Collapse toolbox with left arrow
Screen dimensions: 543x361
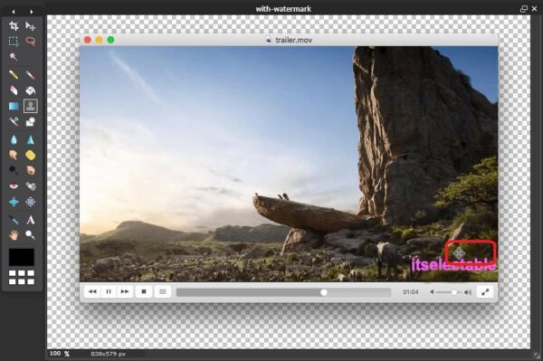[14, 12]
